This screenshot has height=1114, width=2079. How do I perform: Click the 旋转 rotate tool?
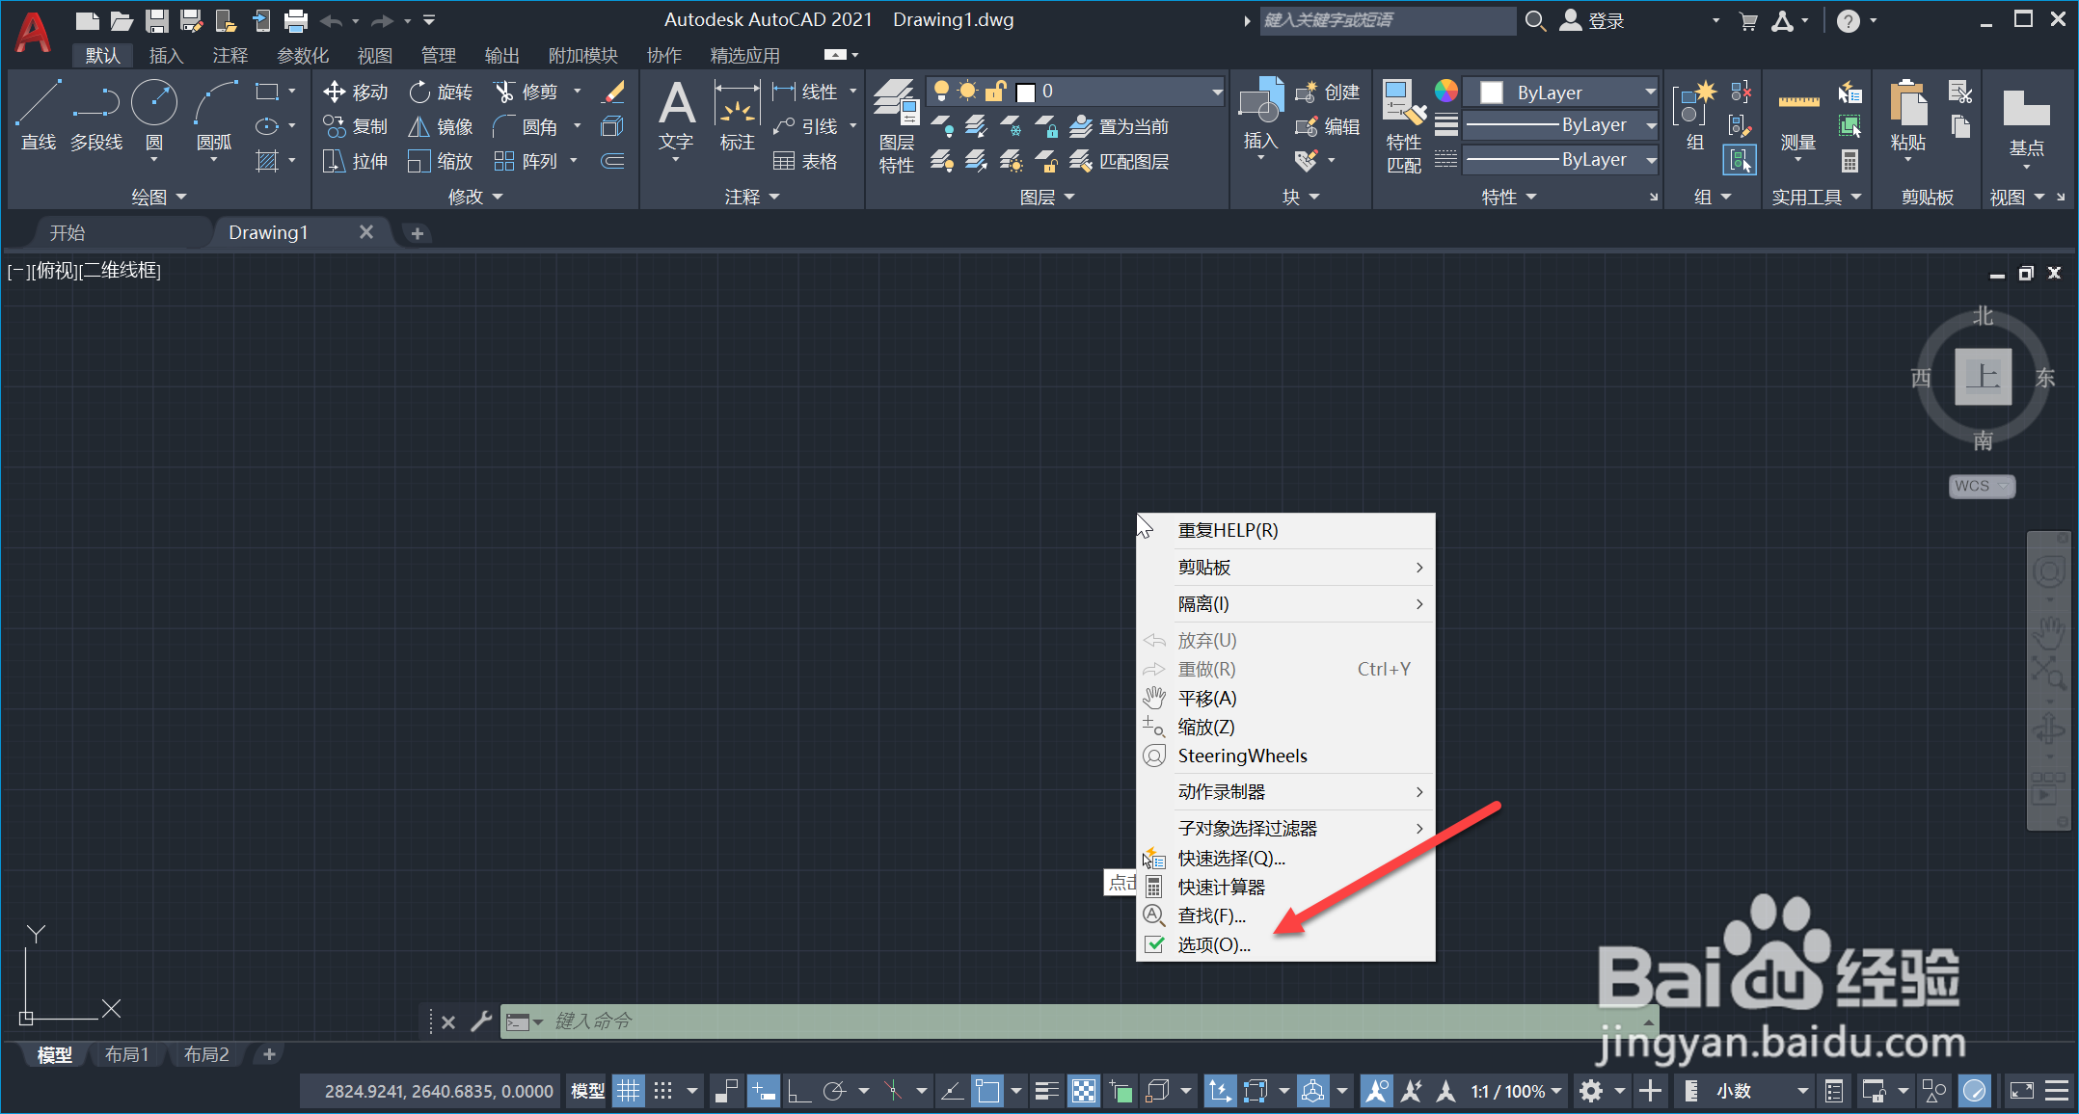(442, 92)
